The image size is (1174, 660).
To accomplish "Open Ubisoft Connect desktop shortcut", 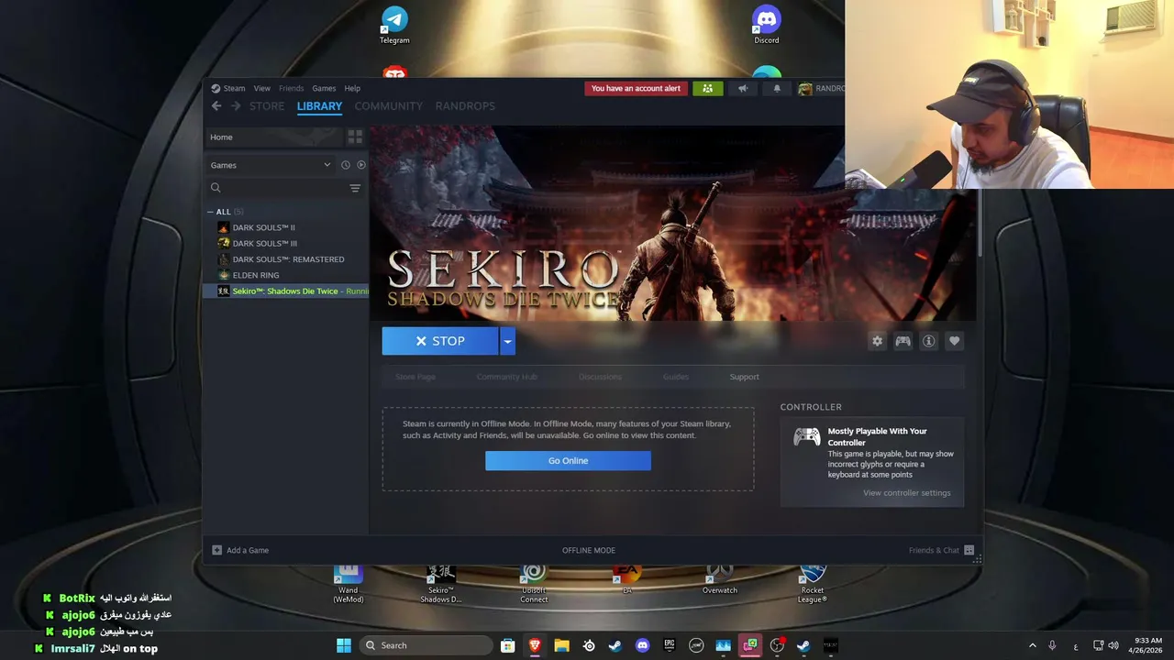I will click(534, 584).
